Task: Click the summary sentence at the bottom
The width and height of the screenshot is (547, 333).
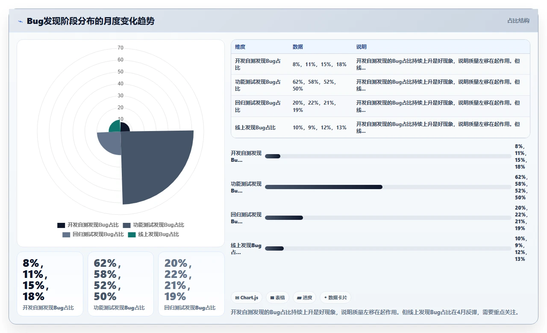Action: tap(376, 312)
